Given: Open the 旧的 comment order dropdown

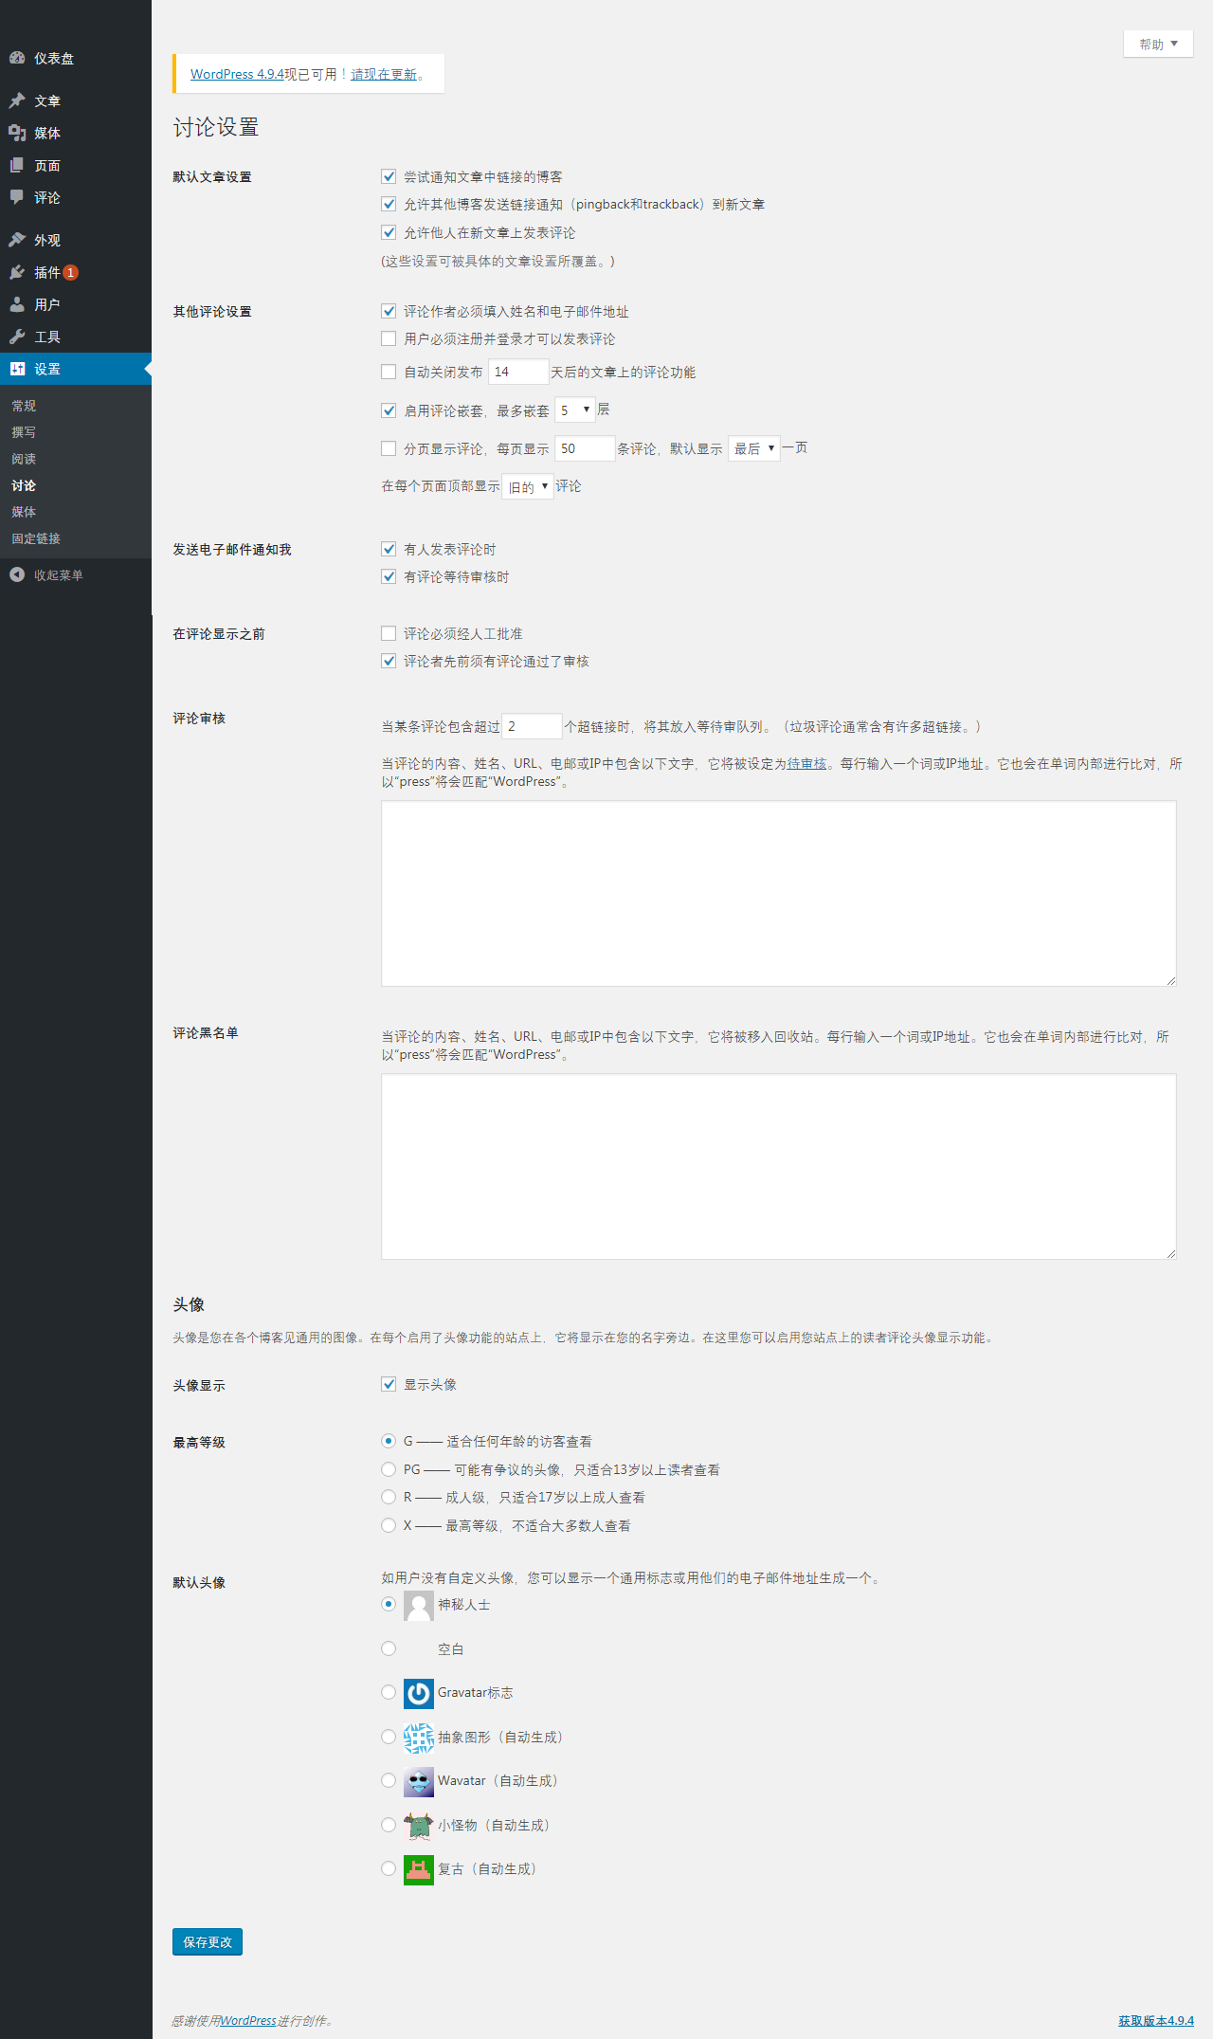Looking at the screenshot, I should point(528,487).
